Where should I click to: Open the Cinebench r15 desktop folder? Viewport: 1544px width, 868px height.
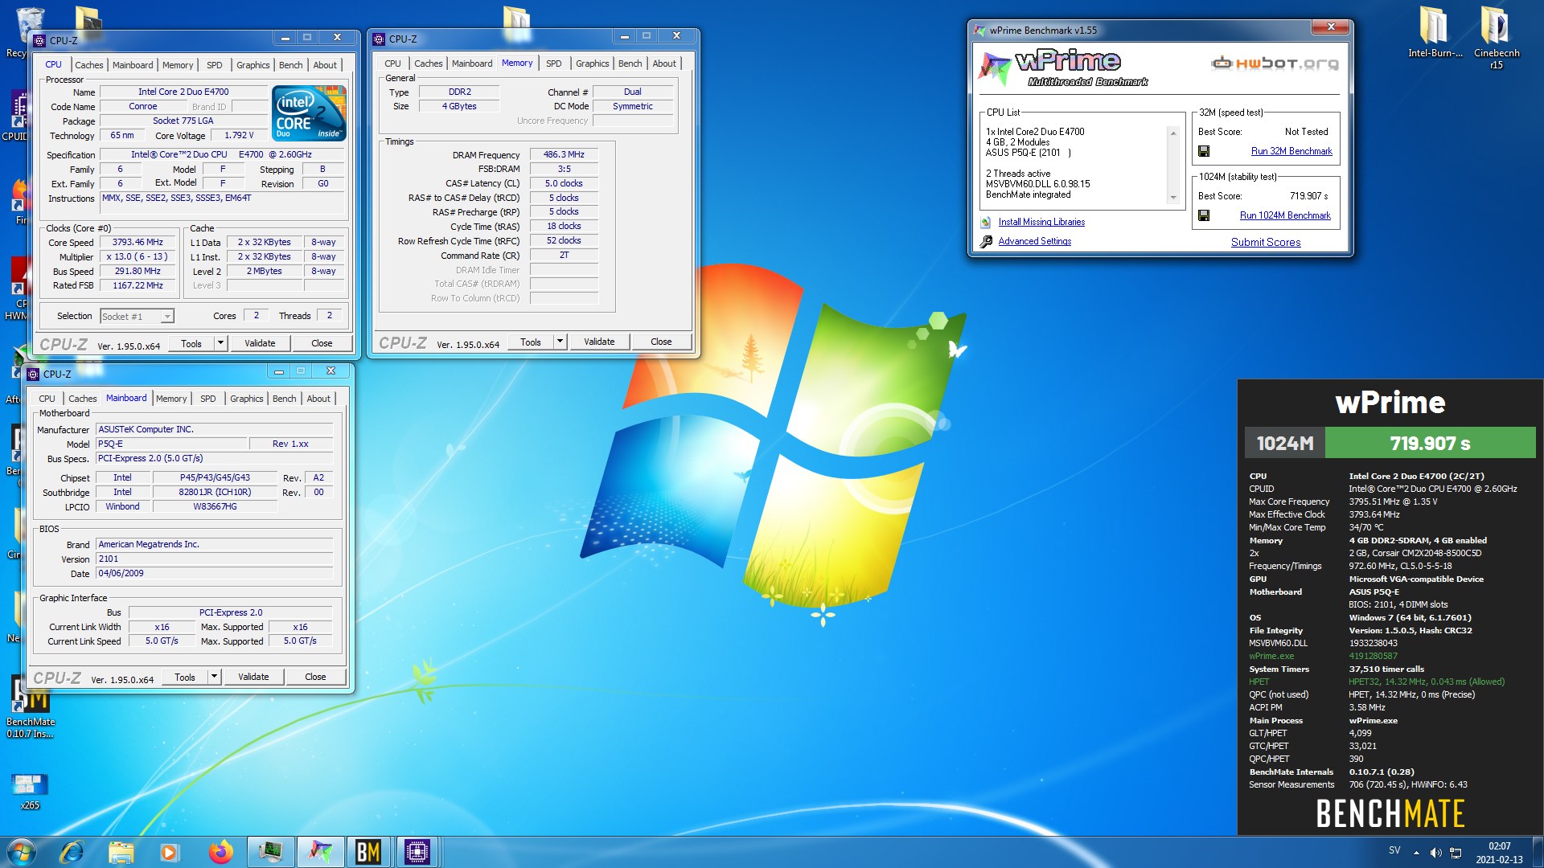tap(1496, 38)
